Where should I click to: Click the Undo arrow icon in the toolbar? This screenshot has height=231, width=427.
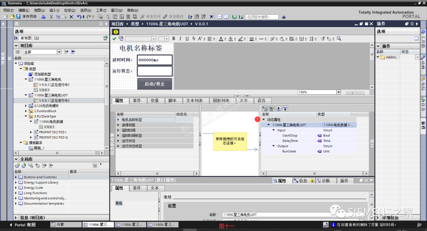tap(79, 17)
